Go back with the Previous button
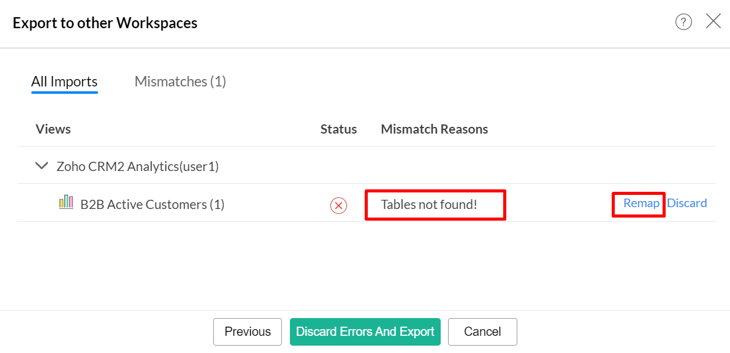The image size is (730, 353). (x=248, y=332)
